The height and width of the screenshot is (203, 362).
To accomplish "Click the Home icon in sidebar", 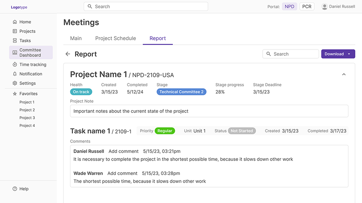I will [15, 22].
